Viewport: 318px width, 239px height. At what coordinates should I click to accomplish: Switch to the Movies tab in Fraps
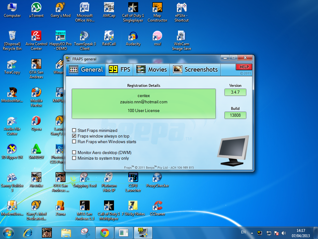151,69
